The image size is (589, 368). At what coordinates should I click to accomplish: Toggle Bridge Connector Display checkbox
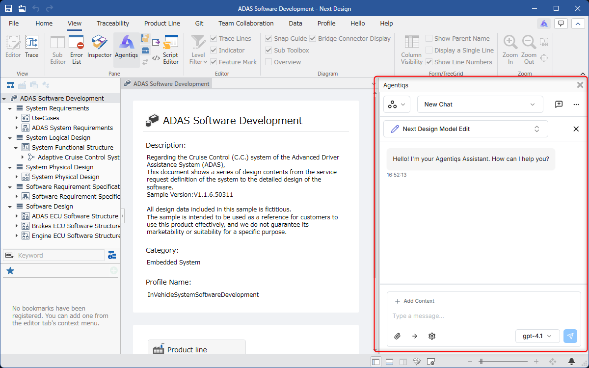(x=313, y=38)
